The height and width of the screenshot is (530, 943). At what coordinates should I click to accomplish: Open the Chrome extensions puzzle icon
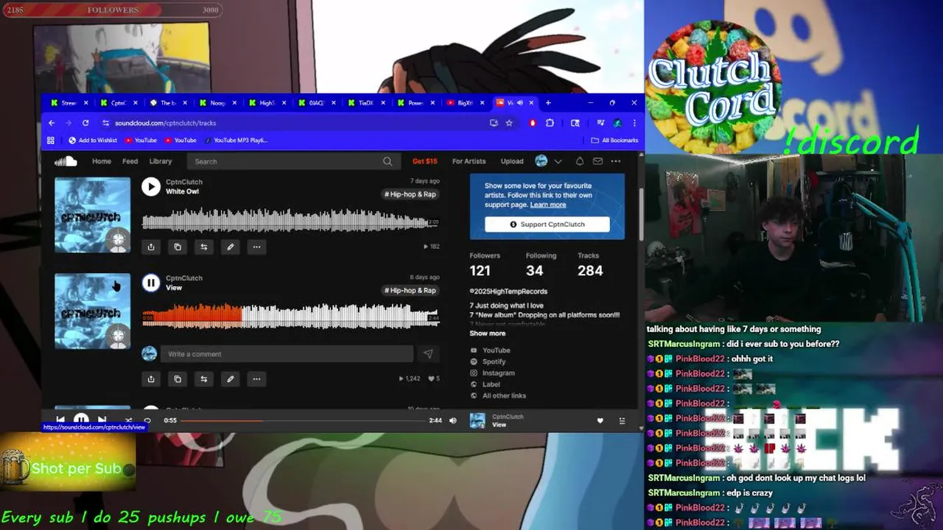(x=550, y=123)
